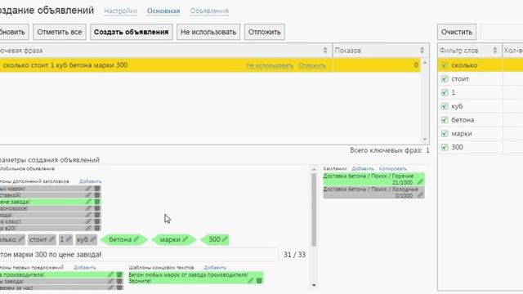The height and width of the screenshot is (294, 523).
Task: Click the 'Очистить' button
Action: [x=457, y=32]
